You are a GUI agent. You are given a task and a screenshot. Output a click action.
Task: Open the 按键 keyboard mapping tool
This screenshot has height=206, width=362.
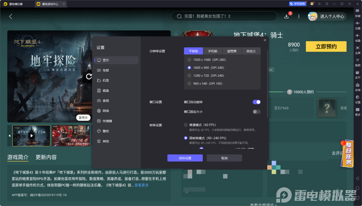point(358,13)
